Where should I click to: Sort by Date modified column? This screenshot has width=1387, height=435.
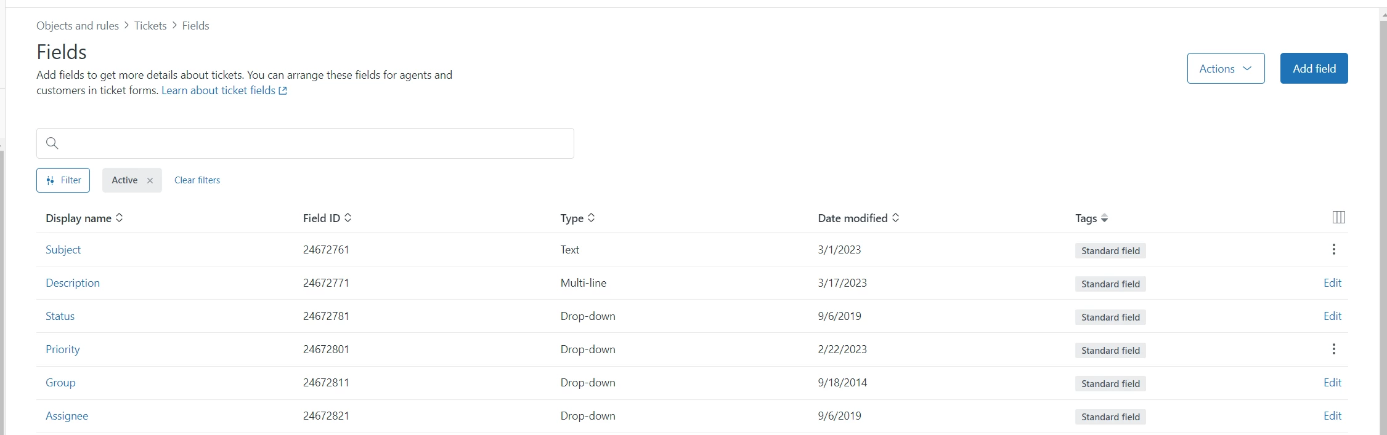[x=858, y=218]
